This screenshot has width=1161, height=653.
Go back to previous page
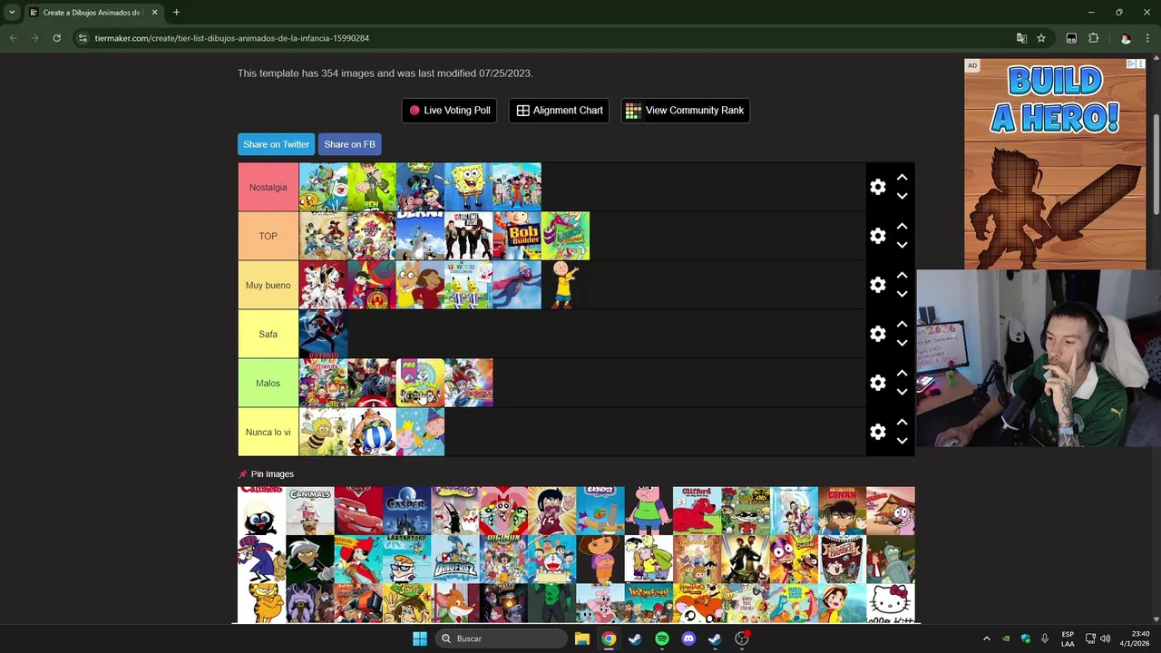[x=13, y=38]
